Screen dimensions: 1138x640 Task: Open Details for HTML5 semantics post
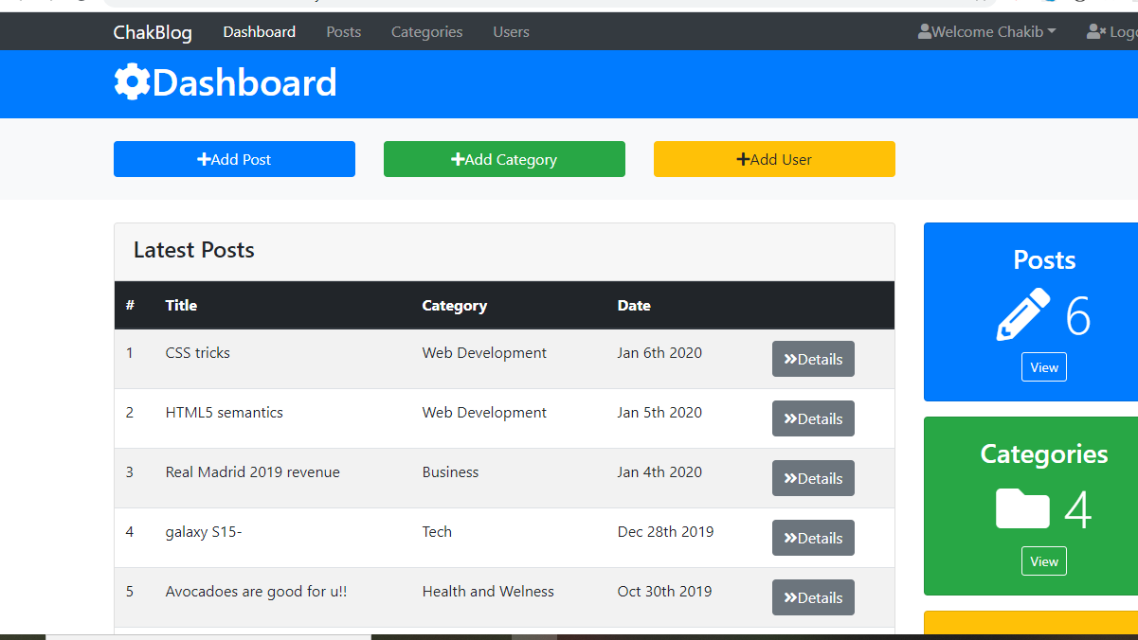pyautogui.click(x=813, y=418)
